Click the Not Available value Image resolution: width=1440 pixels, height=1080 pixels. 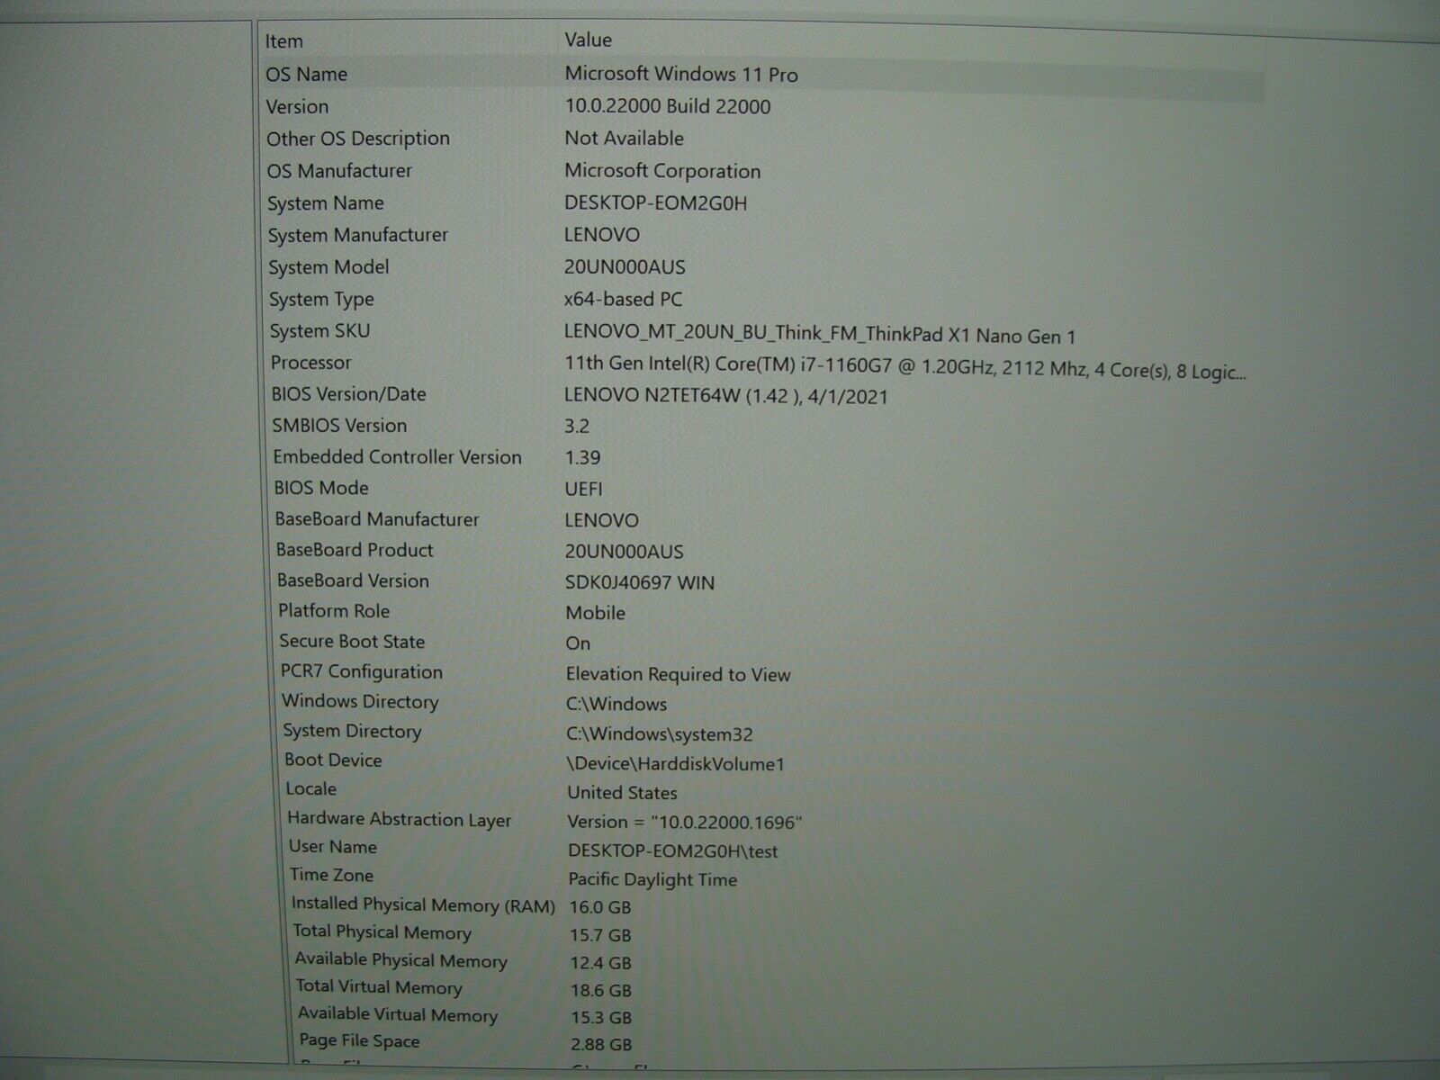tap(624, 139)
